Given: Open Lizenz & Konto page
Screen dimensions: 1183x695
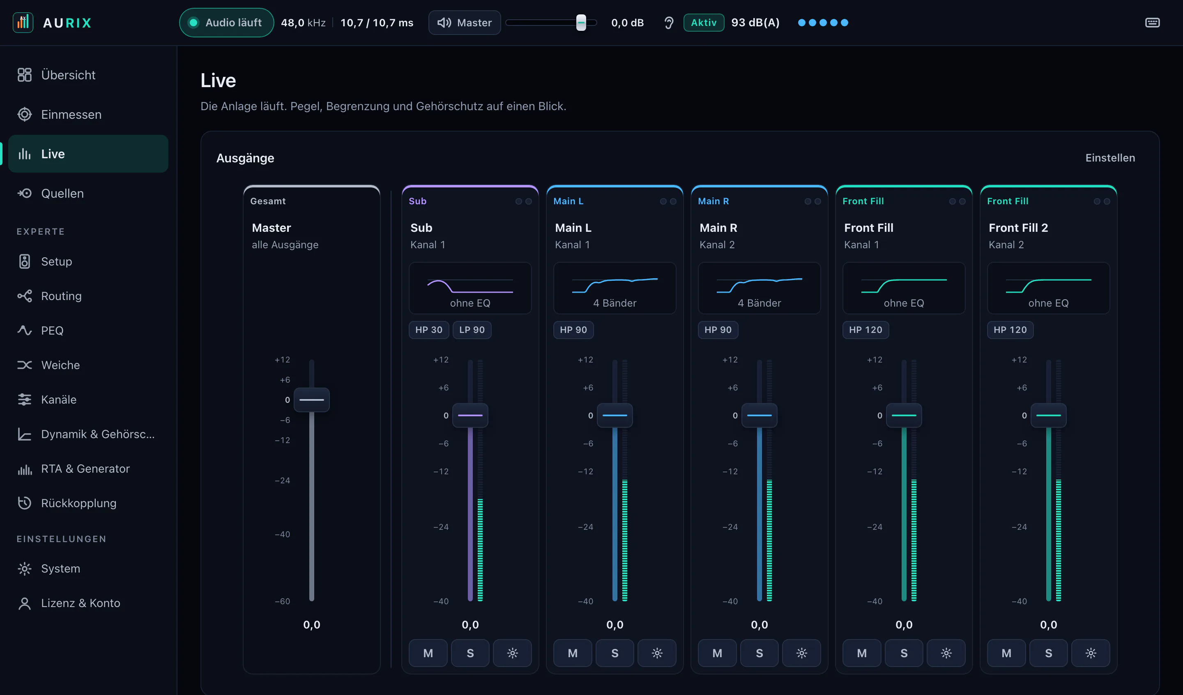Looking at the screenshot, I should coord(88,603).
